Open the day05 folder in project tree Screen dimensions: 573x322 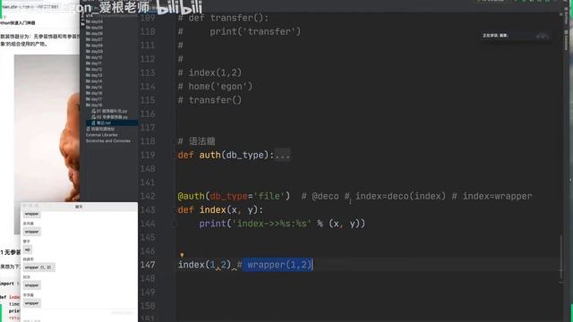click(x=94, y=28)
